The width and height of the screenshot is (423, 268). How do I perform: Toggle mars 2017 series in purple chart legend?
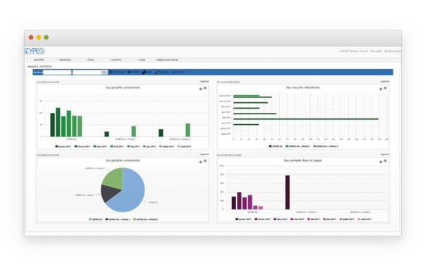pos(281,219)
